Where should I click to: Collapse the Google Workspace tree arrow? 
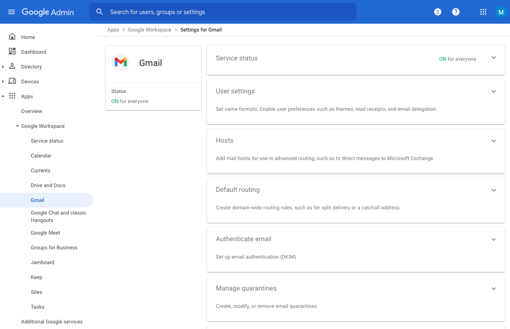[17, 126]
